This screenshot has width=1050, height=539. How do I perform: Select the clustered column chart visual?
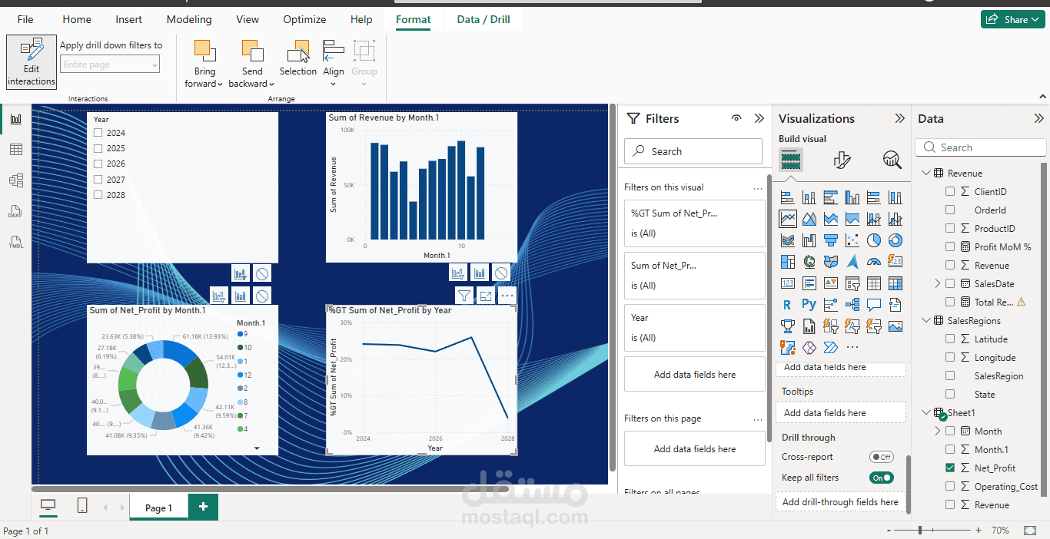852,197
